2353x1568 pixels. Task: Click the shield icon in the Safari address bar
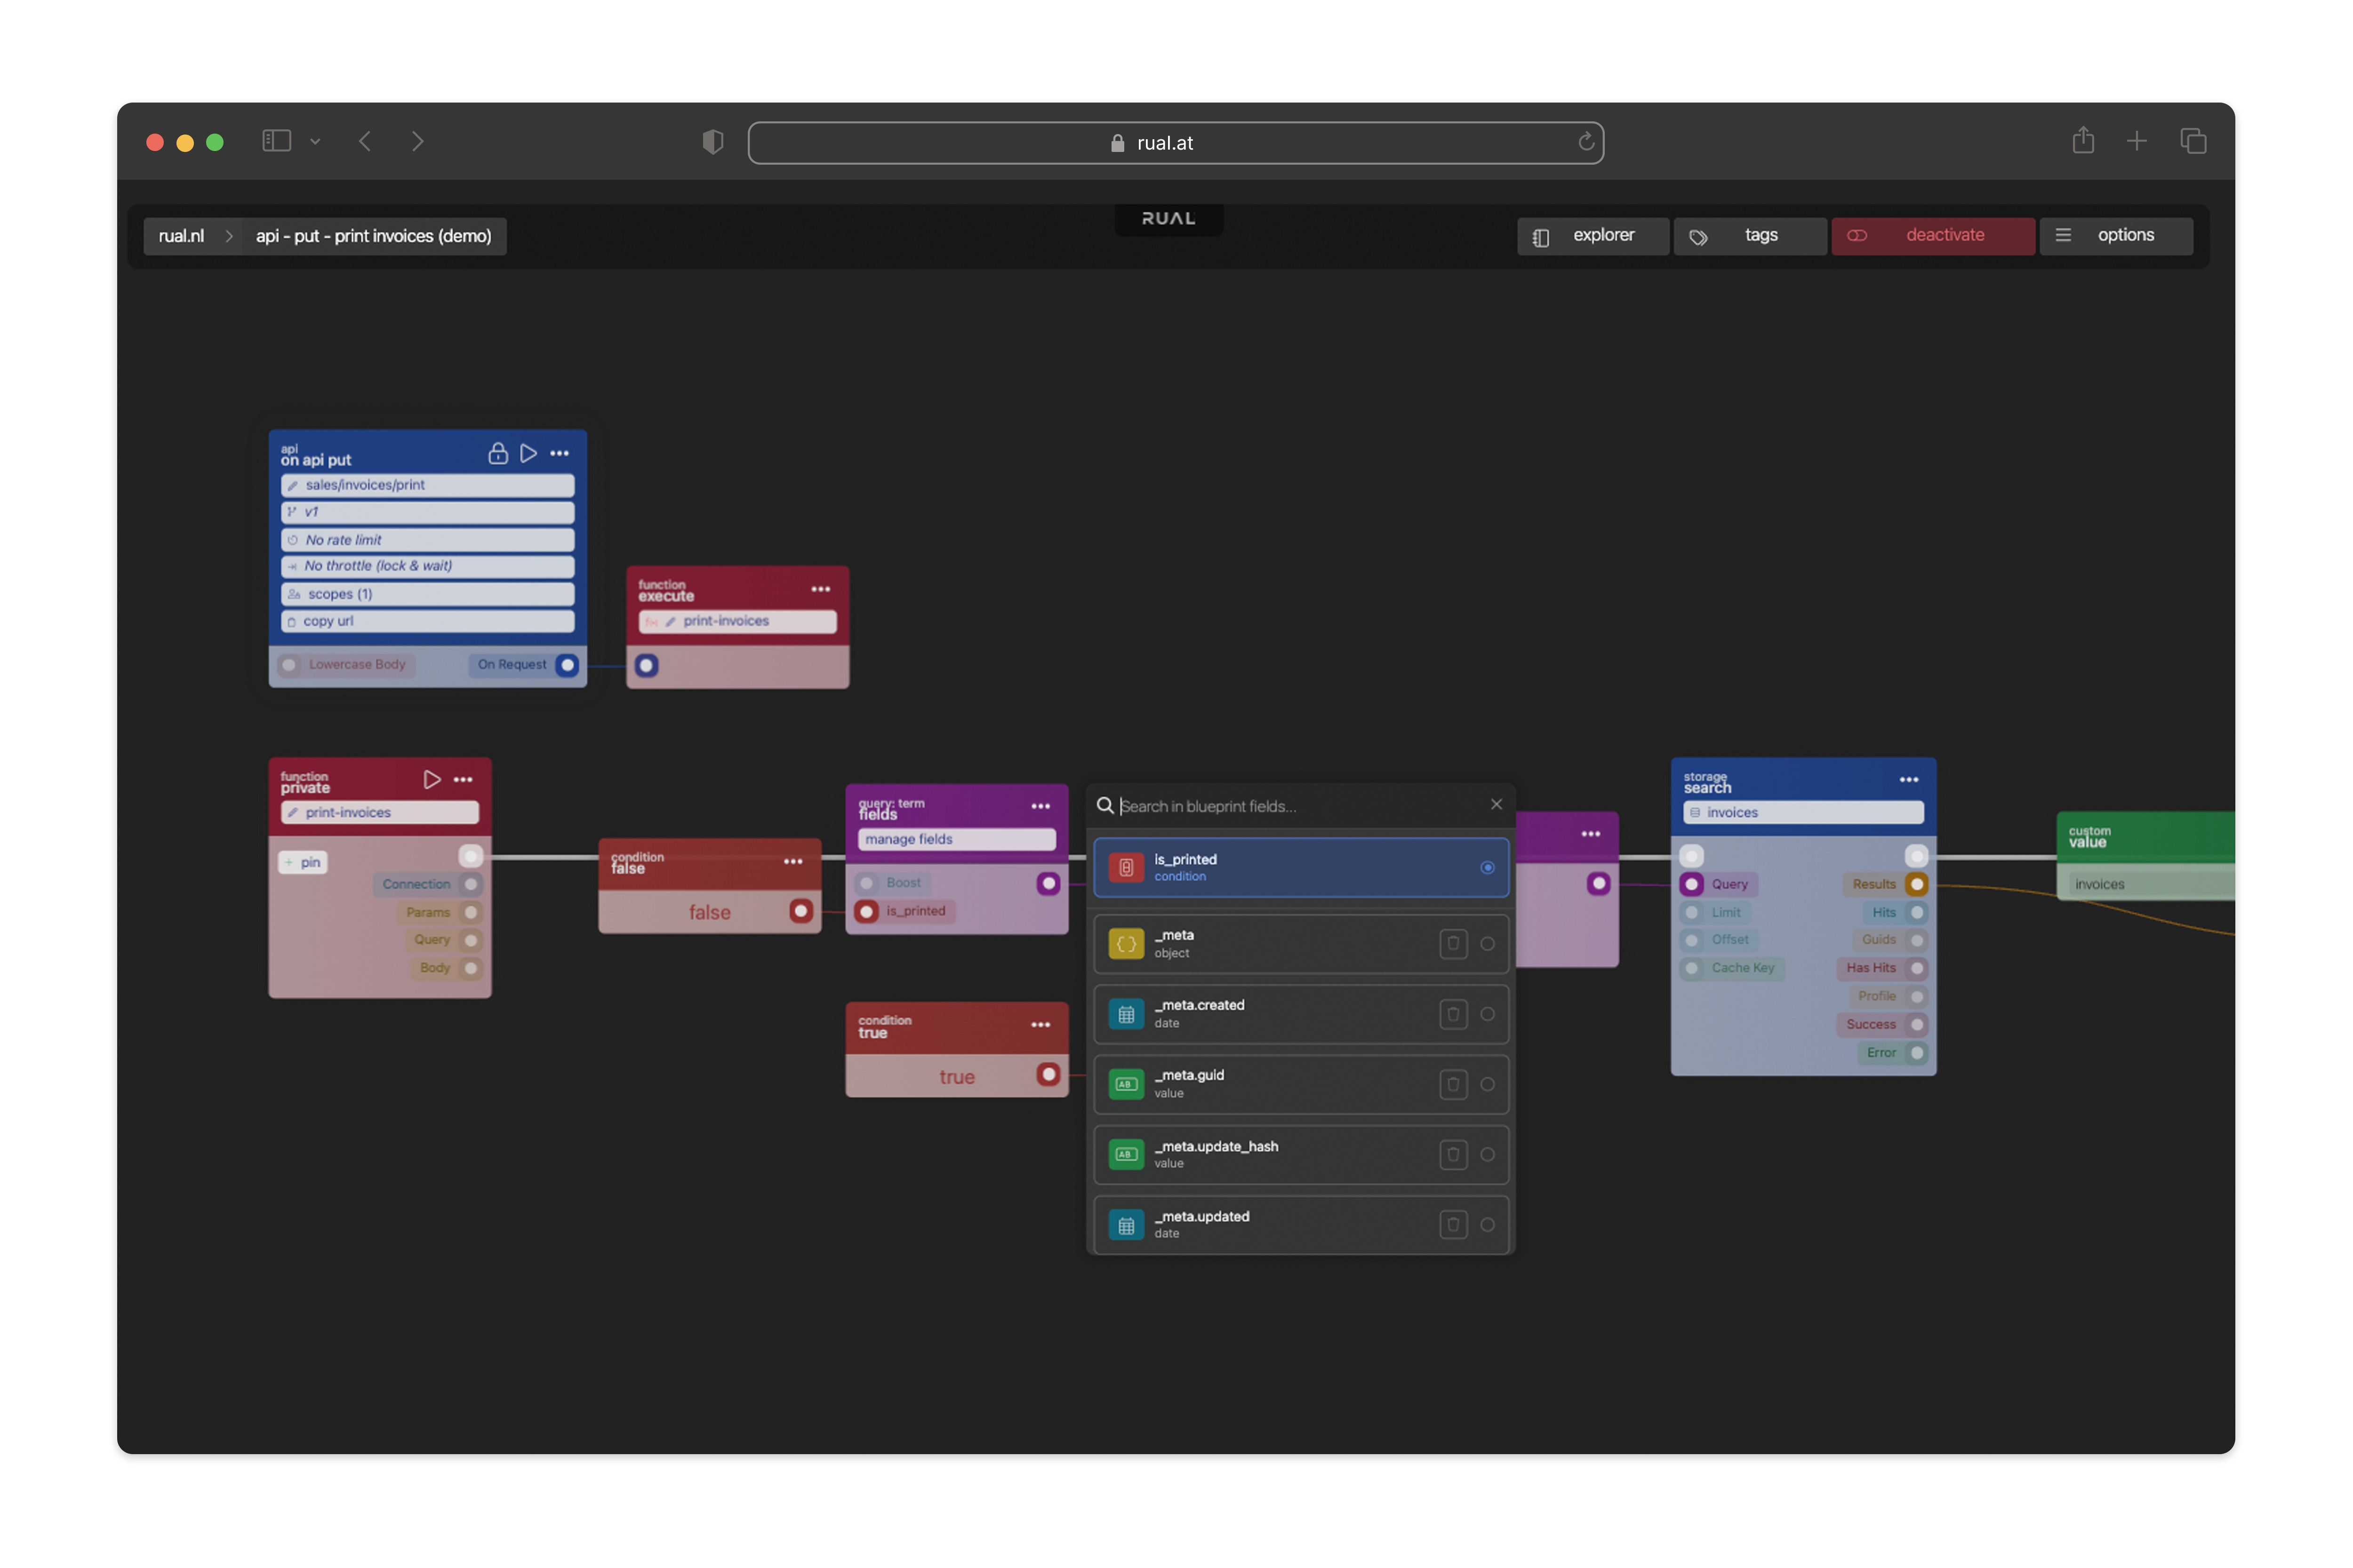(x=712, y=142)
